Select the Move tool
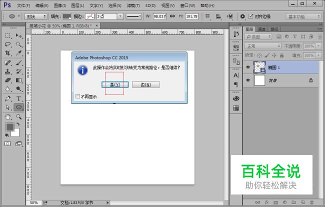Screen dimensions: 325x207 [x=19, y=35]
